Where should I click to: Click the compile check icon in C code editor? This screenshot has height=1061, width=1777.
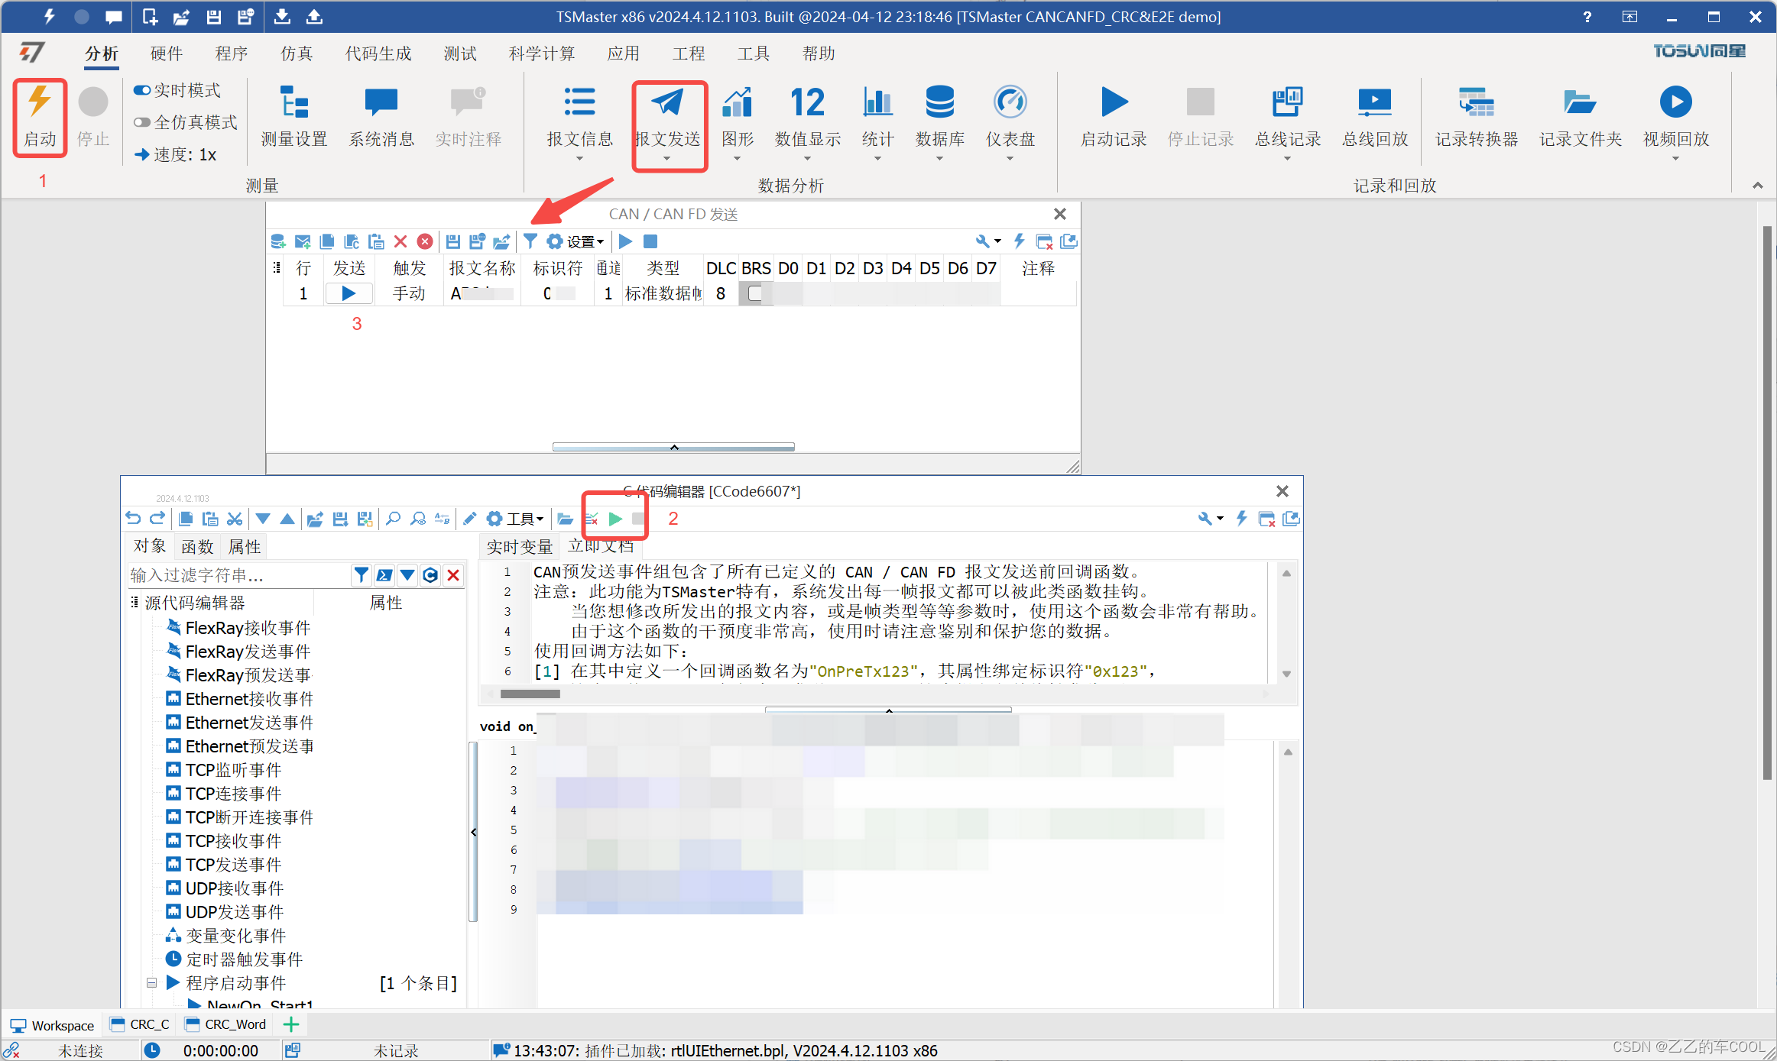(592, 519)
